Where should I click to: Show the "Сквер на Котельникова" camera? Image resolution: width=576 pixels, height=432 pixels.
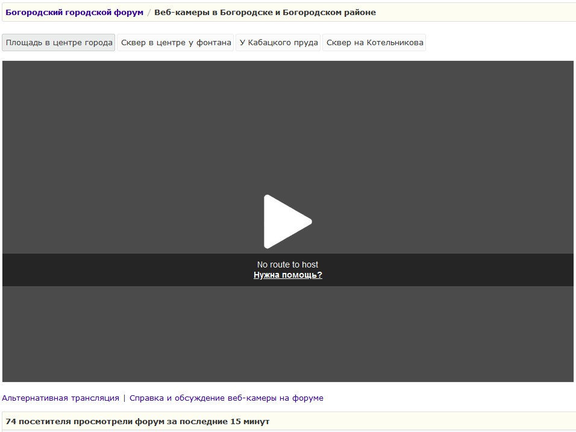tap(374, 43)
